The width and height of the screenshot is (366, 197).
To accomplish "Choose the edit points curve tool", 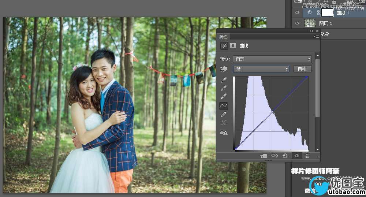I will coord(223,106).
